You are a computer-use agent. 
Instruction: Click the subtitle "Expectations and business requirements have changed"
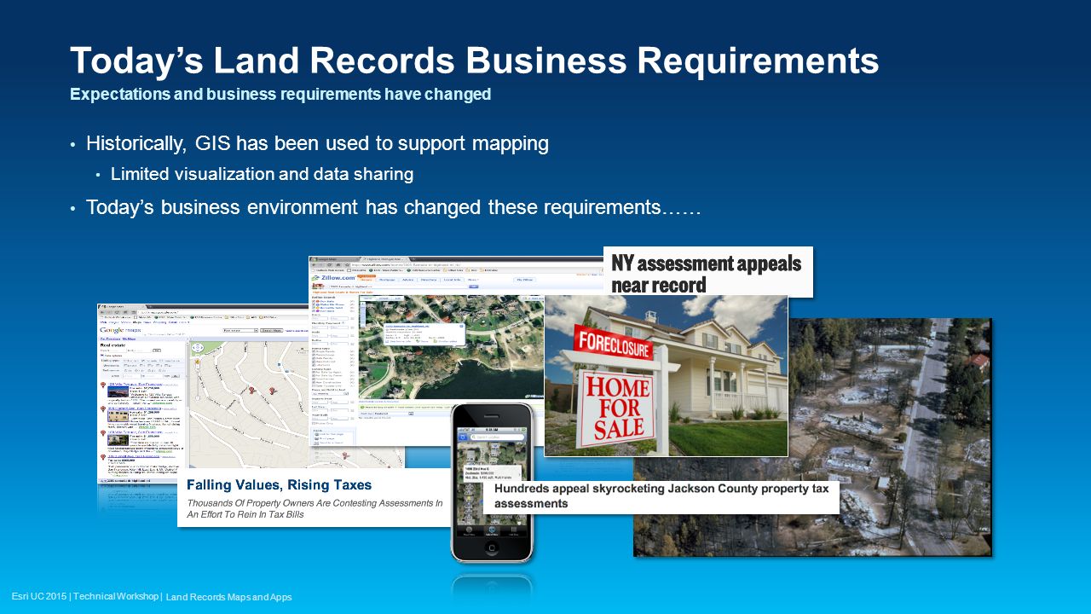pos(280,94)
